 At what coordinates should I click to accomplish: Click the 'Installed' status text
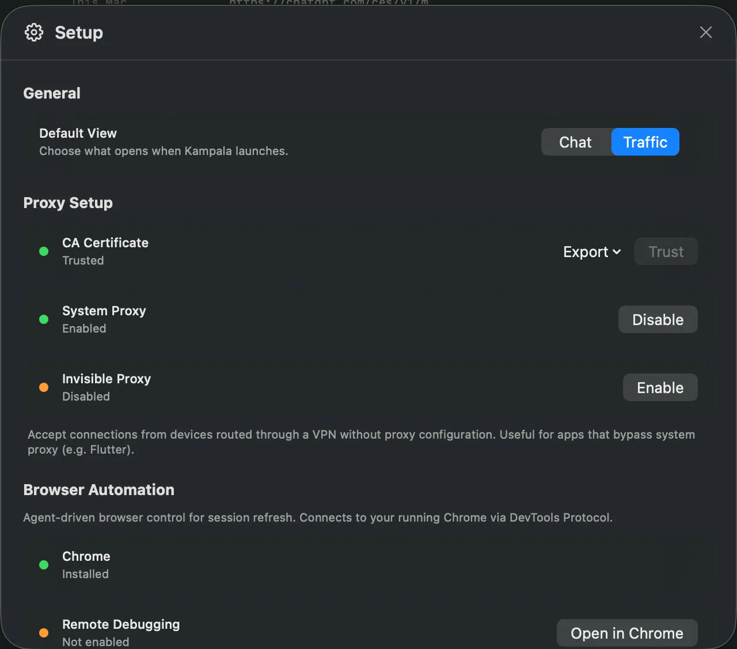pyautogui.click(x=85, y=574)
